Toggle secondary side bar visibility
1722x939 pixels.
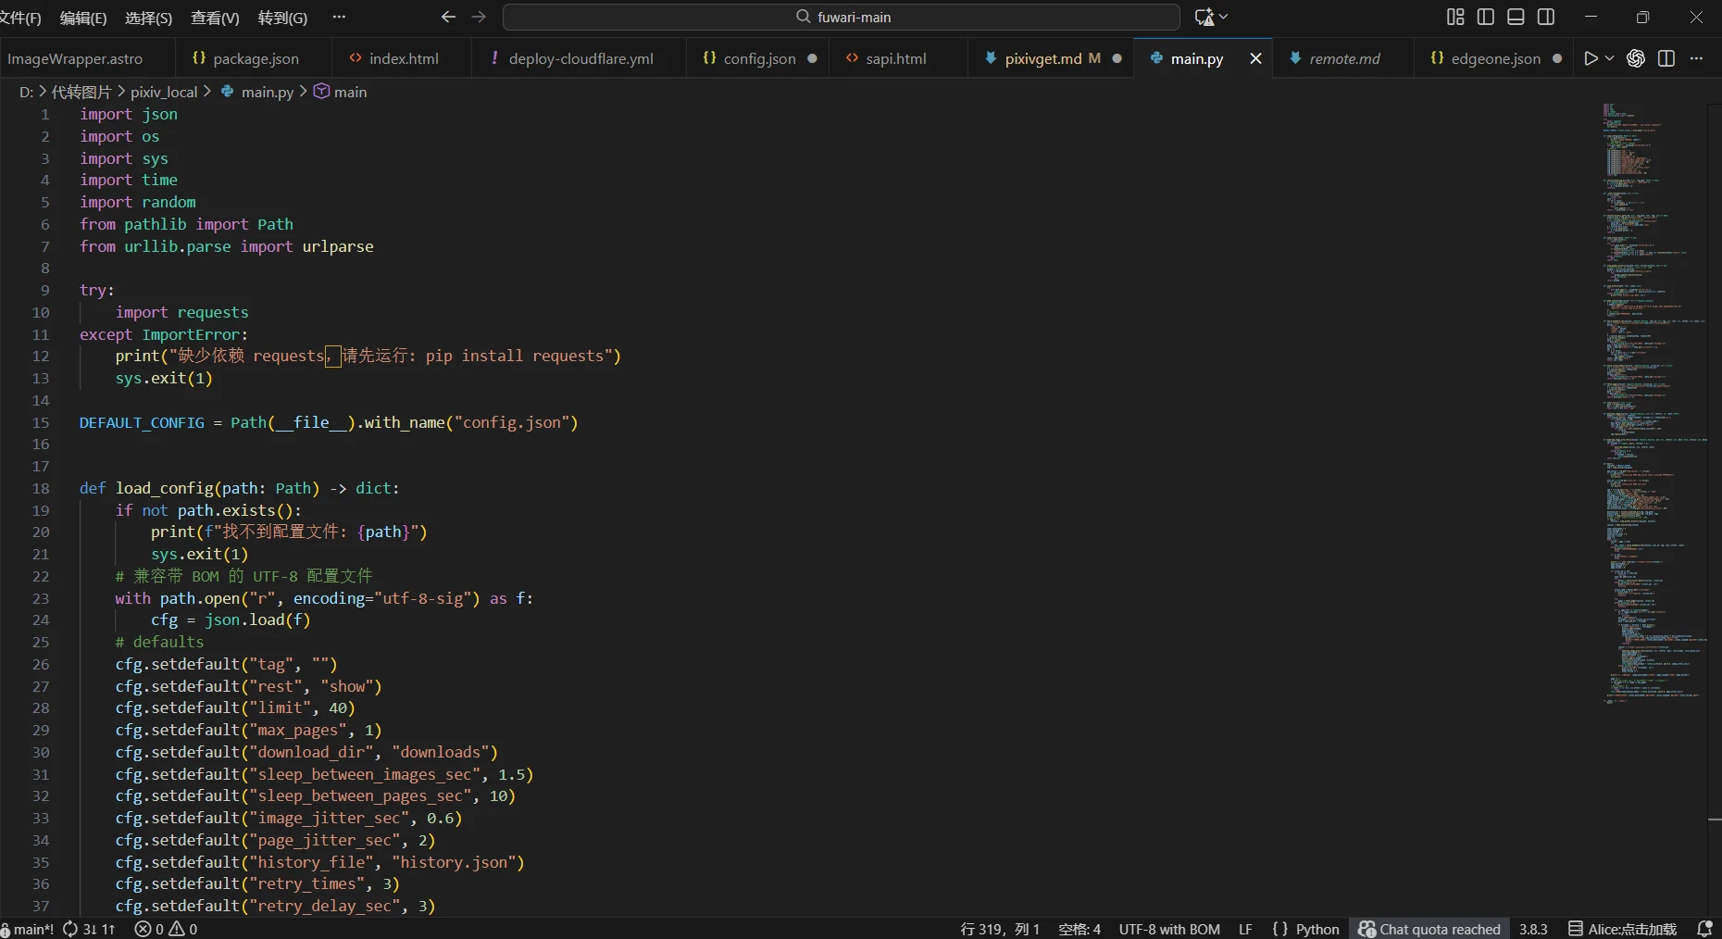tap(1546, 17)
